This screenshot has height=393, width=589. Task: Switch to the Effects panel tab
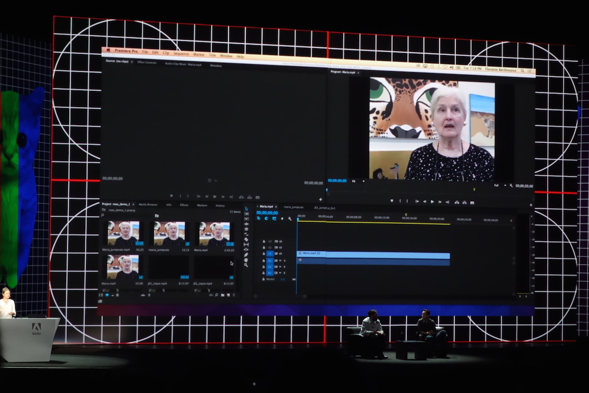click(x=184, y=205)
